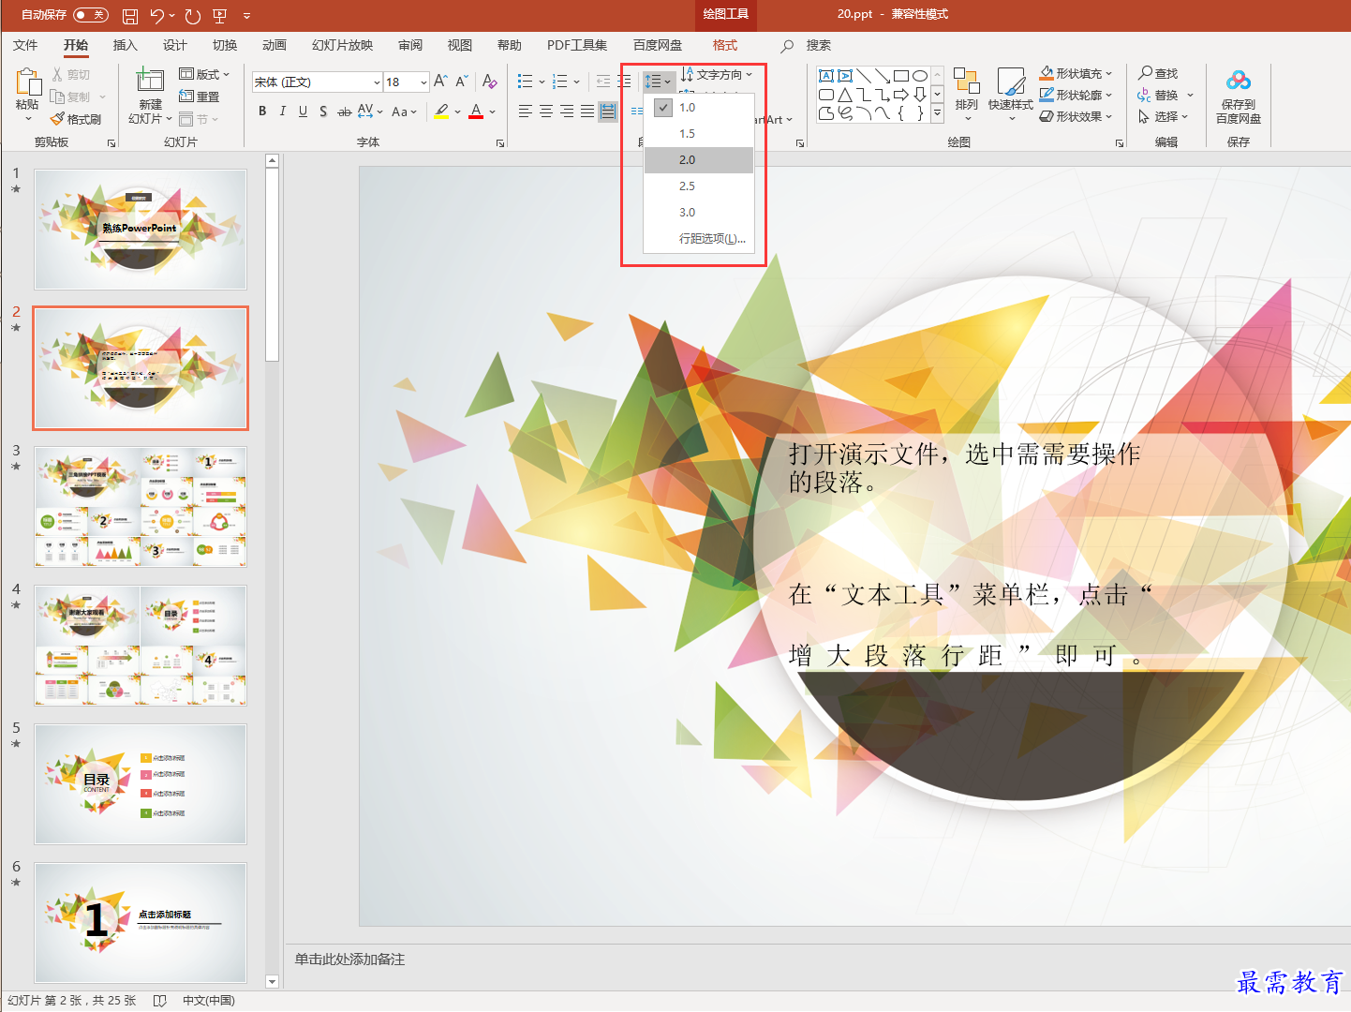Viewport: 1351px width, 1012px height.
Task: Switch to the 动画 Animations tab
Action: 274,45
